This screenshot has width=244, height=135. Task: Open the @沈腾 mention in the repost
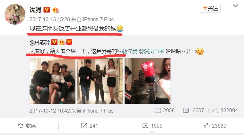click(x=130, y=51)
